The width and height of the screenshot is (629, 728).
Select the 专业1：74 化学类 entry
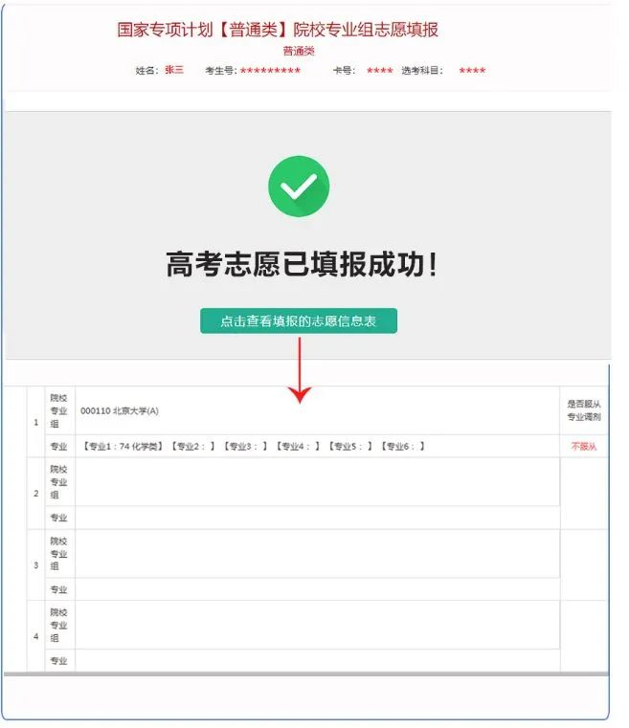tap(124, 447)
